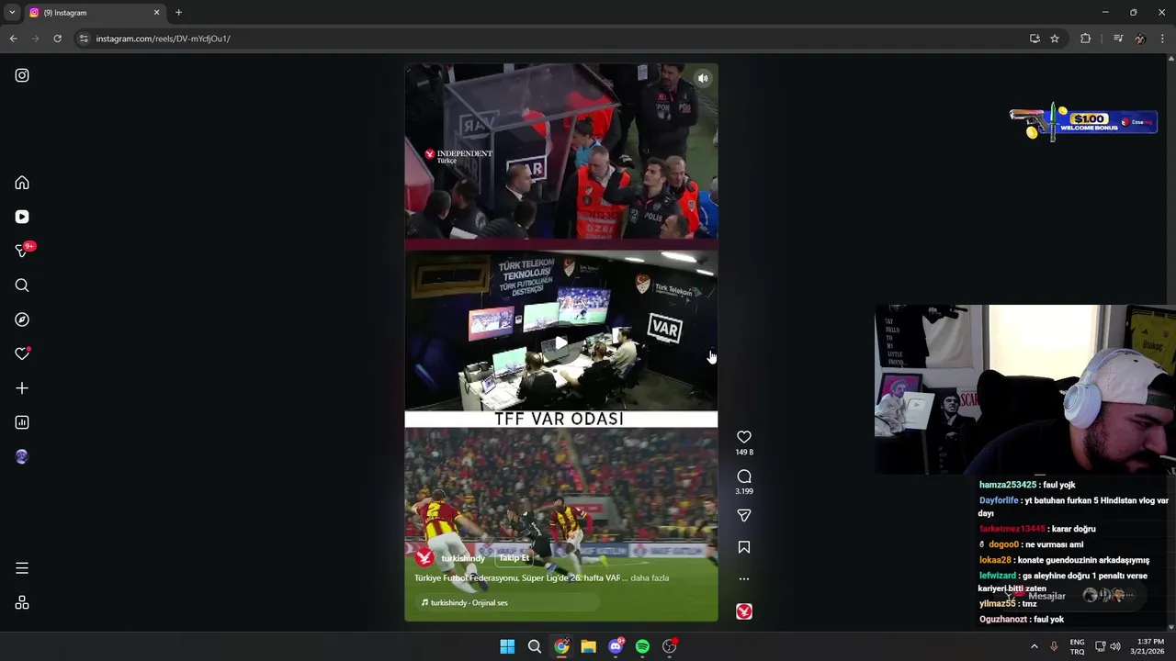
Task: Click the Instagram logo at top left
Action: click(22, 75)
